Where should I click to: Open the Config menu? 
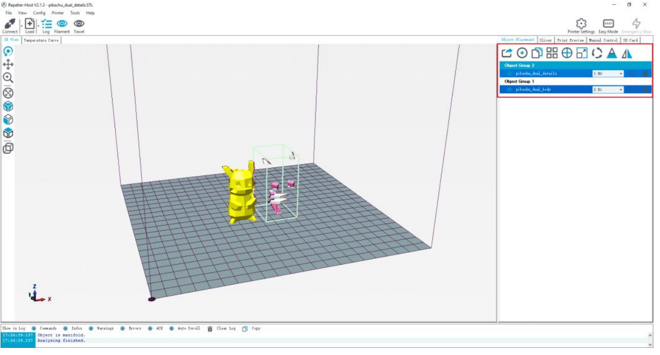(39, 13)
